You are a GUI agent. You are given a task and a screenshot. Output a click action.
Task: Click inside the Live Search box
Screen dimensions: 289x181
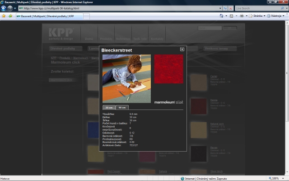click(257, 8)
